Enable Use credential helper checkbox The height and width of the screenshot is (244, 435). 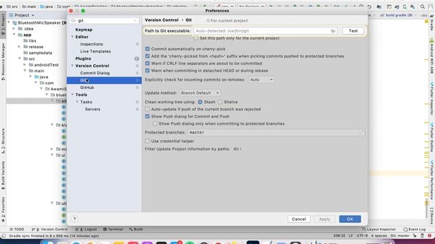tap(147, 141)
